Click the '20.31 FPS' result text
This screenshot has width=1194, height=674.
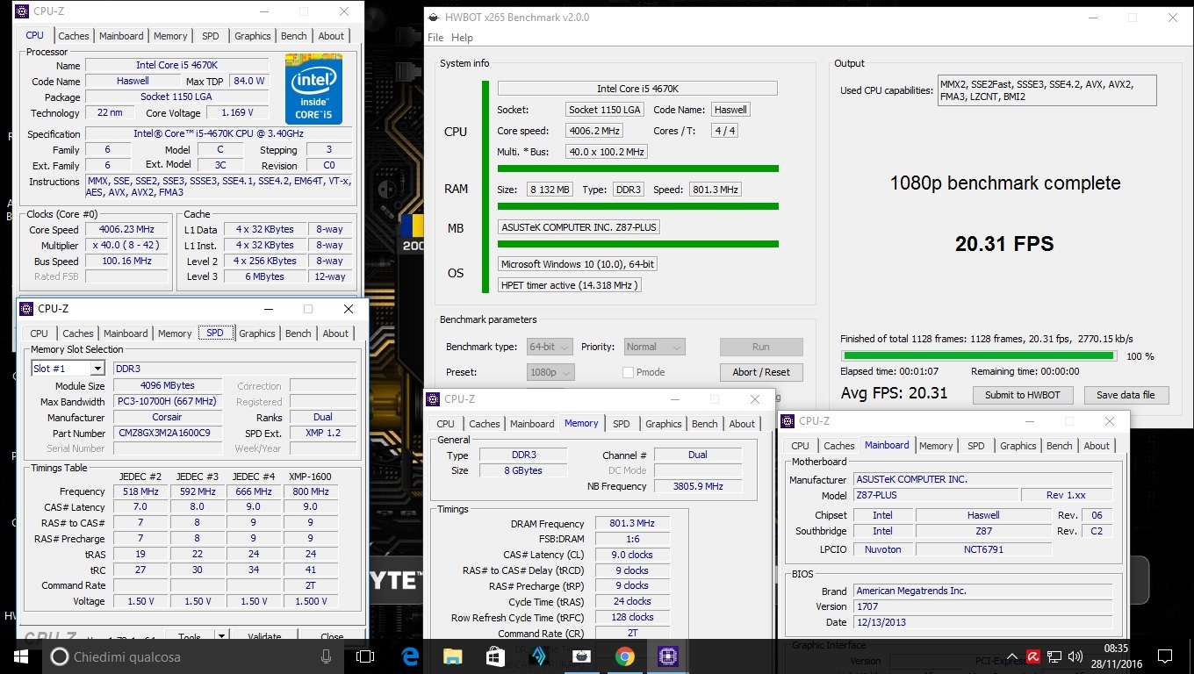point(1004,244)
